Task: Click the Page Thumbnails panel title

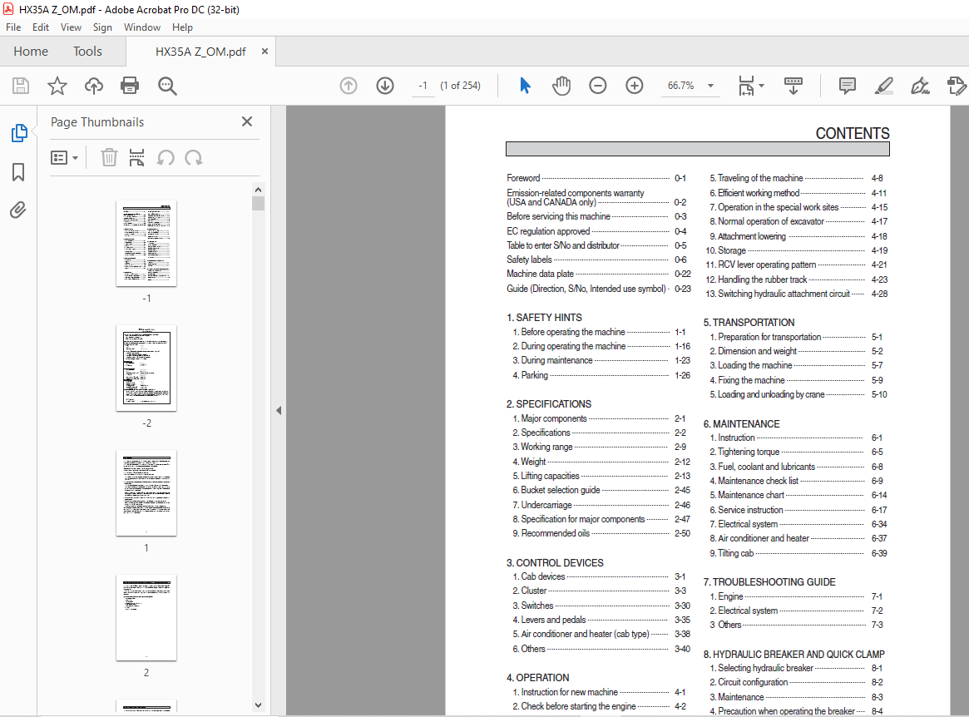Action: pos(97,122)
